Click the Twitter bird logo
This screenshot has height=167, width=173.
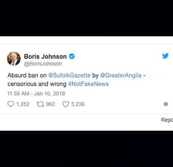[165, 56]
